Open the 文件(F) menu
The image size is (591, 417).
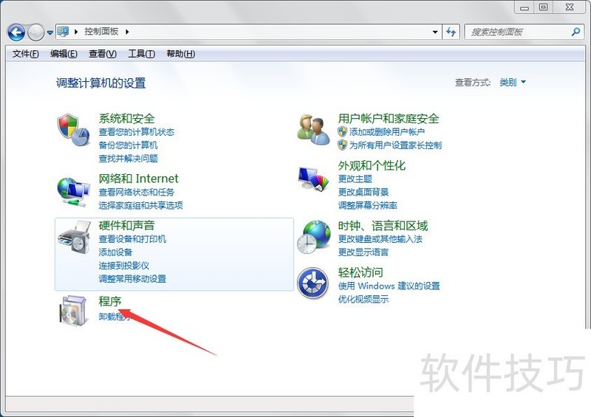click(26, 54)
